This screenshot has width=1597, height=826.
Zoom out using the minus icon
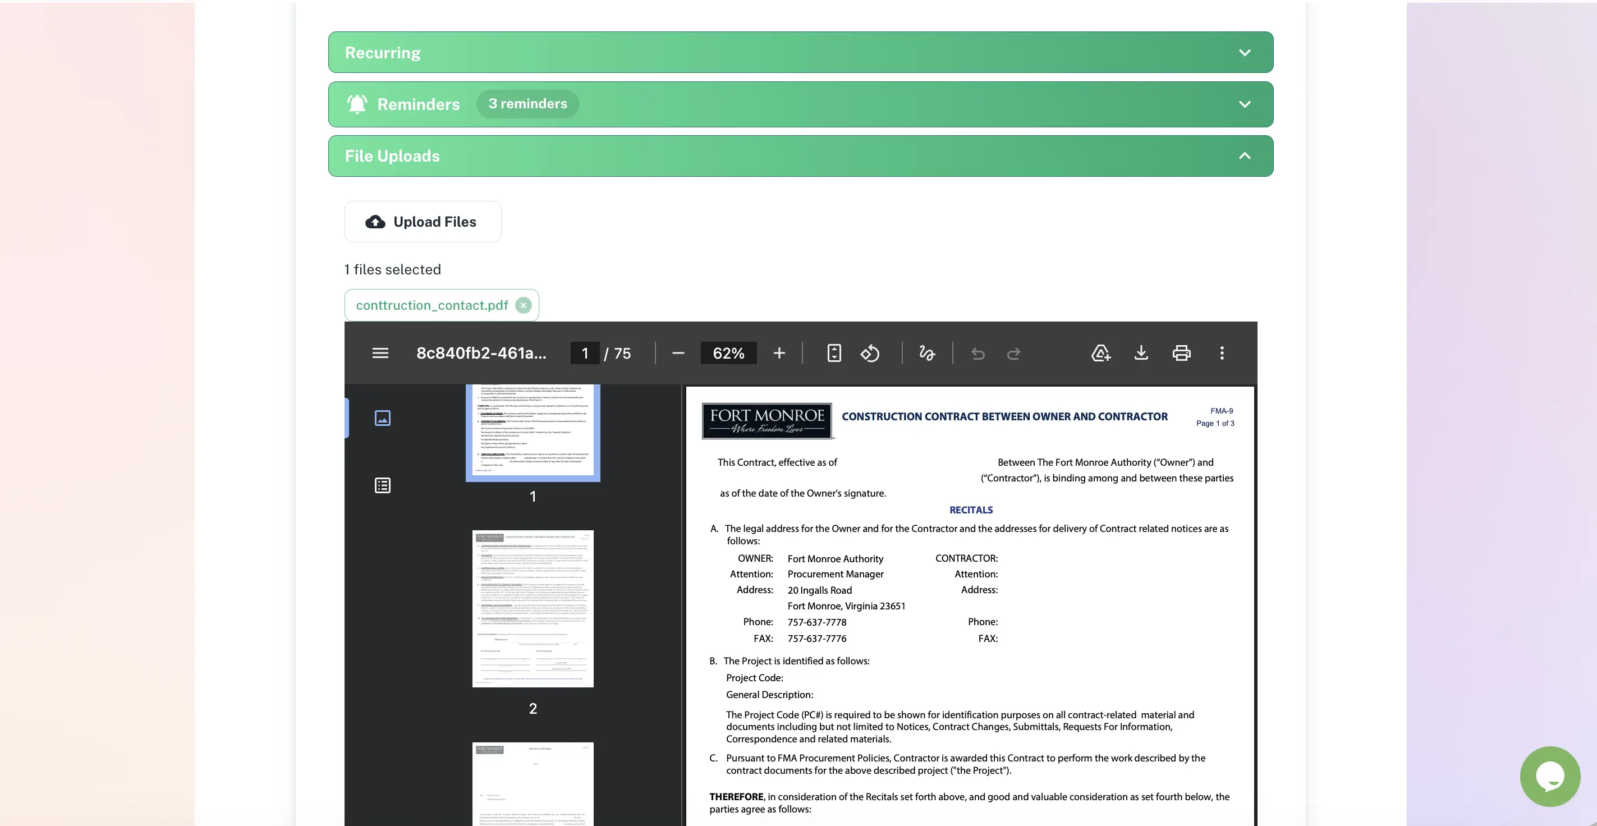pyautogui.click(x=678, y=353)
